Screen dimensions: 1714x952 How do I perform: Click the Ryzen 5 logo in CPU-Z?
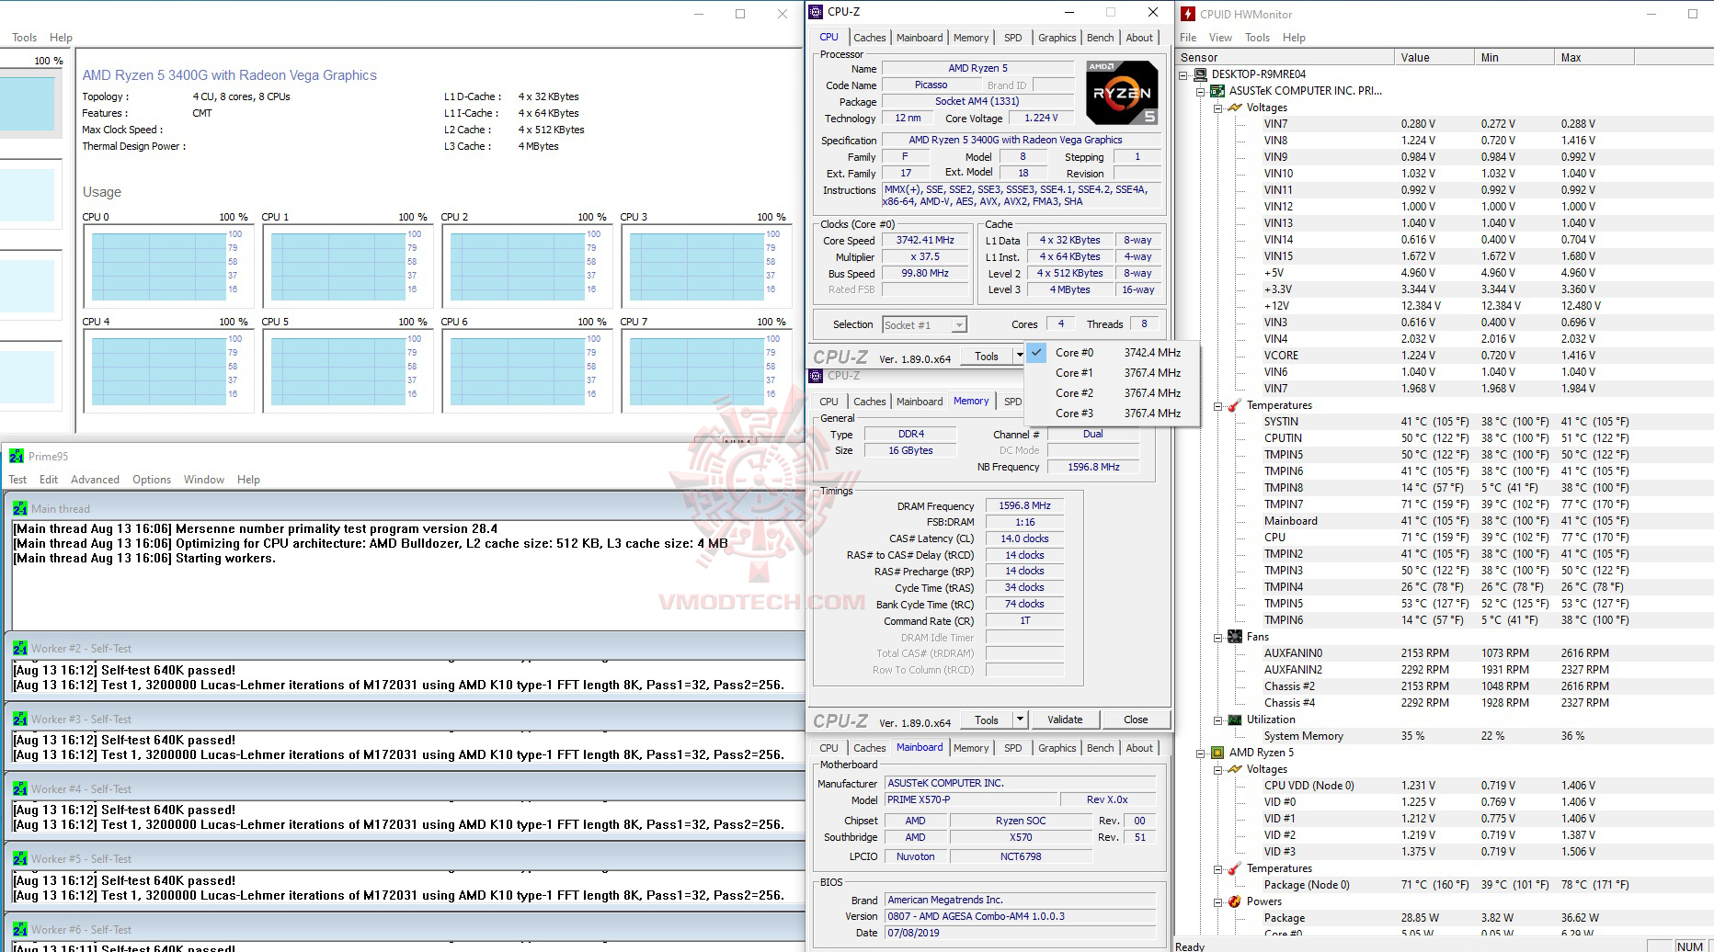(x=1122, y=92)
